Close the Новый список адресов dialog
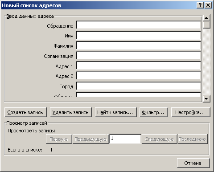Screen dimensions: 214x172 (208, 5)
